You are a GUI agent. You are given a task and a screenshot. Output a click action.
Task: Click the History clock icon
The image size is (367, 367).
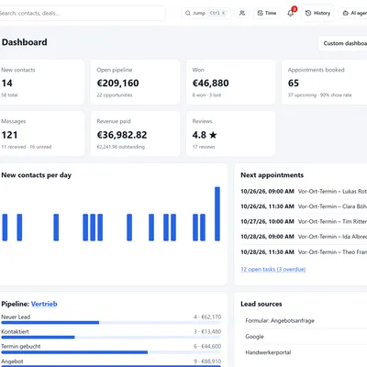coord(308,13)
